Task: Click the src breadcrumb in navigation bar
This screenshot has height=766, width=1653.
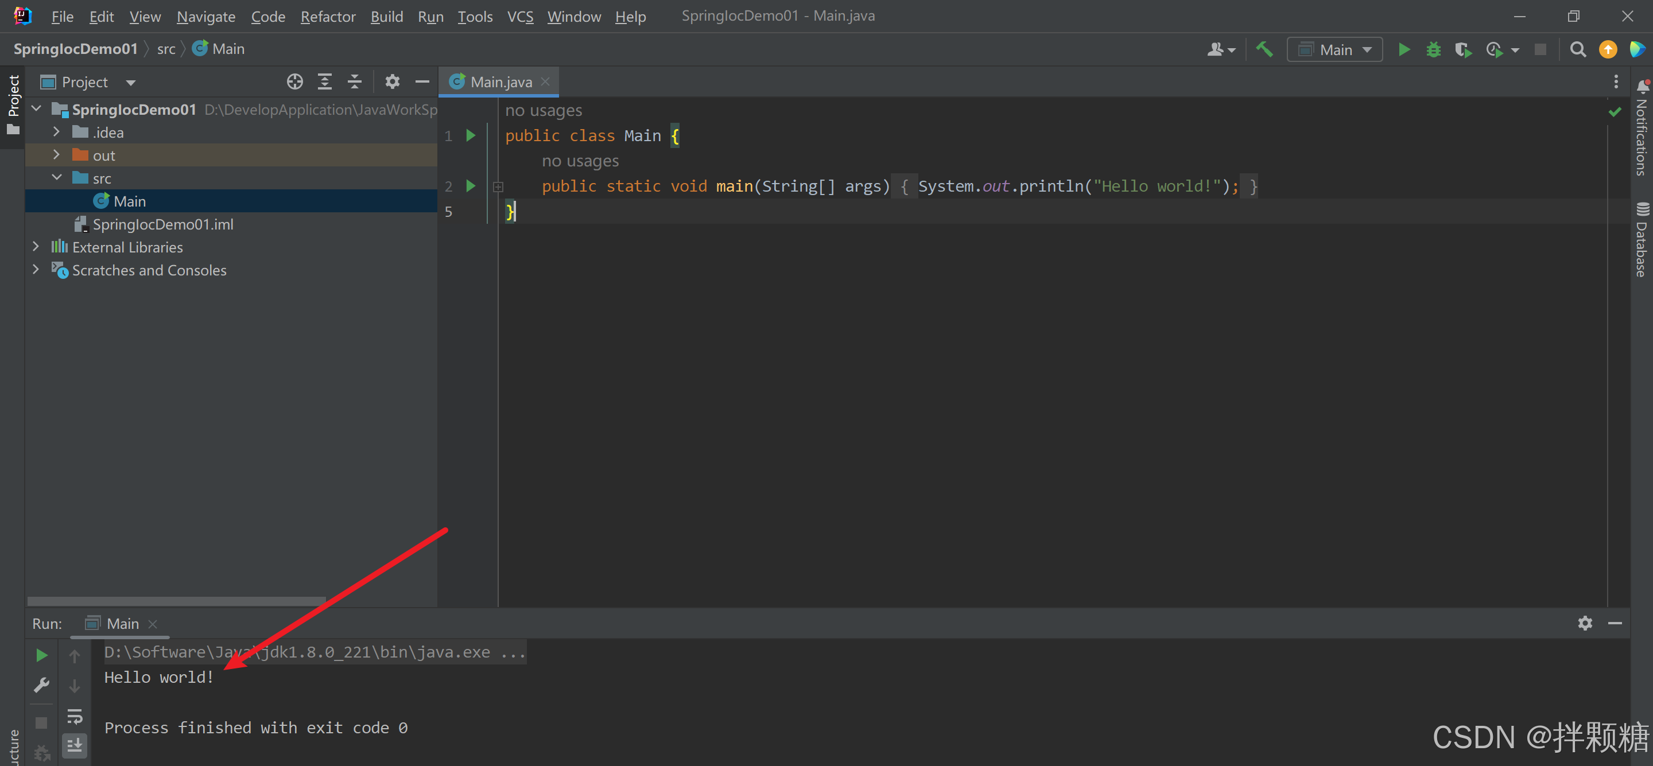Action: point(166,49)
